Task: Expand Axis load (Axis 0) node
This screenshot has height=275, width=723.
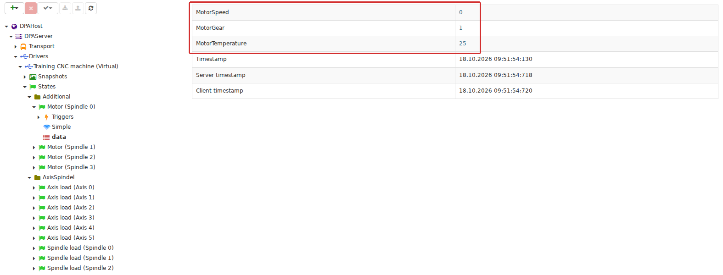Action: click(34, 188)
